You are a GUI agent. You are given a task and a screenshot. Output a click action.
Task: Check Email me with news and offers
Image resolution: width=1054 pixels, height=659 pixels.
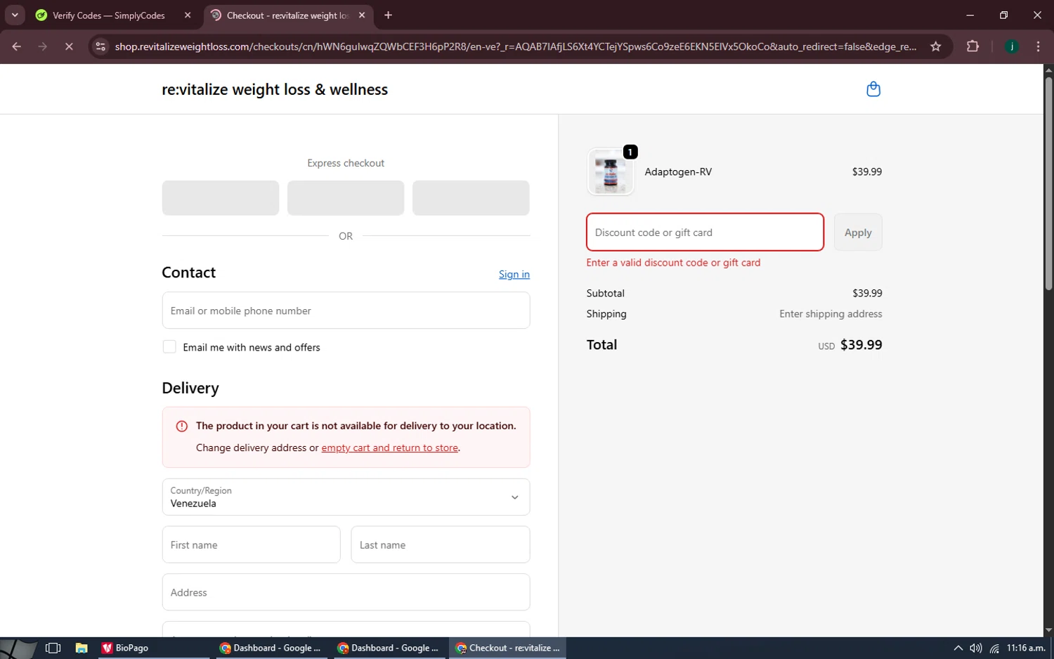click(169, 347)
